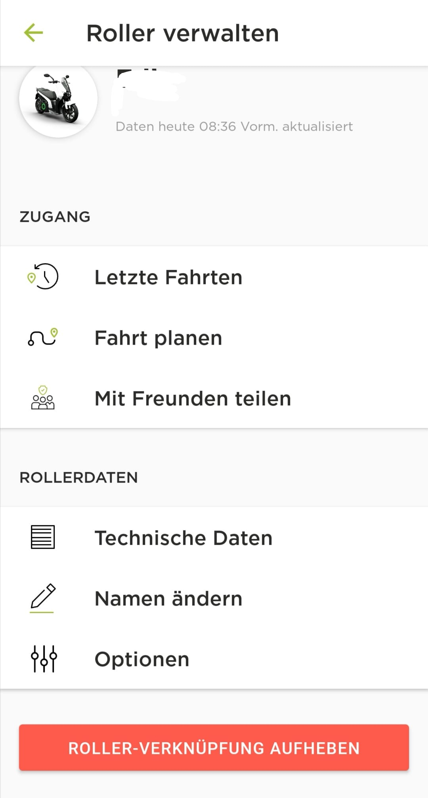Click the sliders icon beside Optionen
Viewport: 428px width, 798px height.
click(44, 659)
